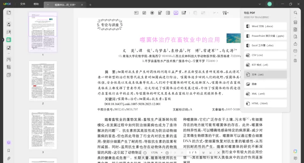Image resolution: width=304 pixels, height=163 pixels.
Task: Export as Word 文档 (.docx)
Action: pyautogui.click(x=265, y=26)
